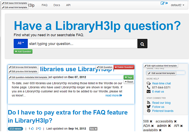This screenshot has width=189, height=132.
Task: Click Edit question-metadata.html template button
Action: click(x=28, y=77)
